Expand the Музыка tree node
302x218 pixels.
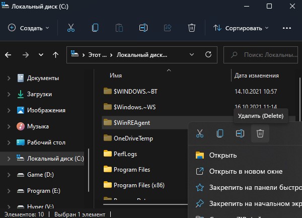click(x=9, y=126)
